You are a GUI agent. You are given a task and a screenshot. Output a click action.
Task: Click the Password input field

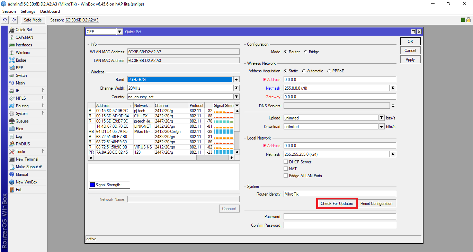point(340,216)
